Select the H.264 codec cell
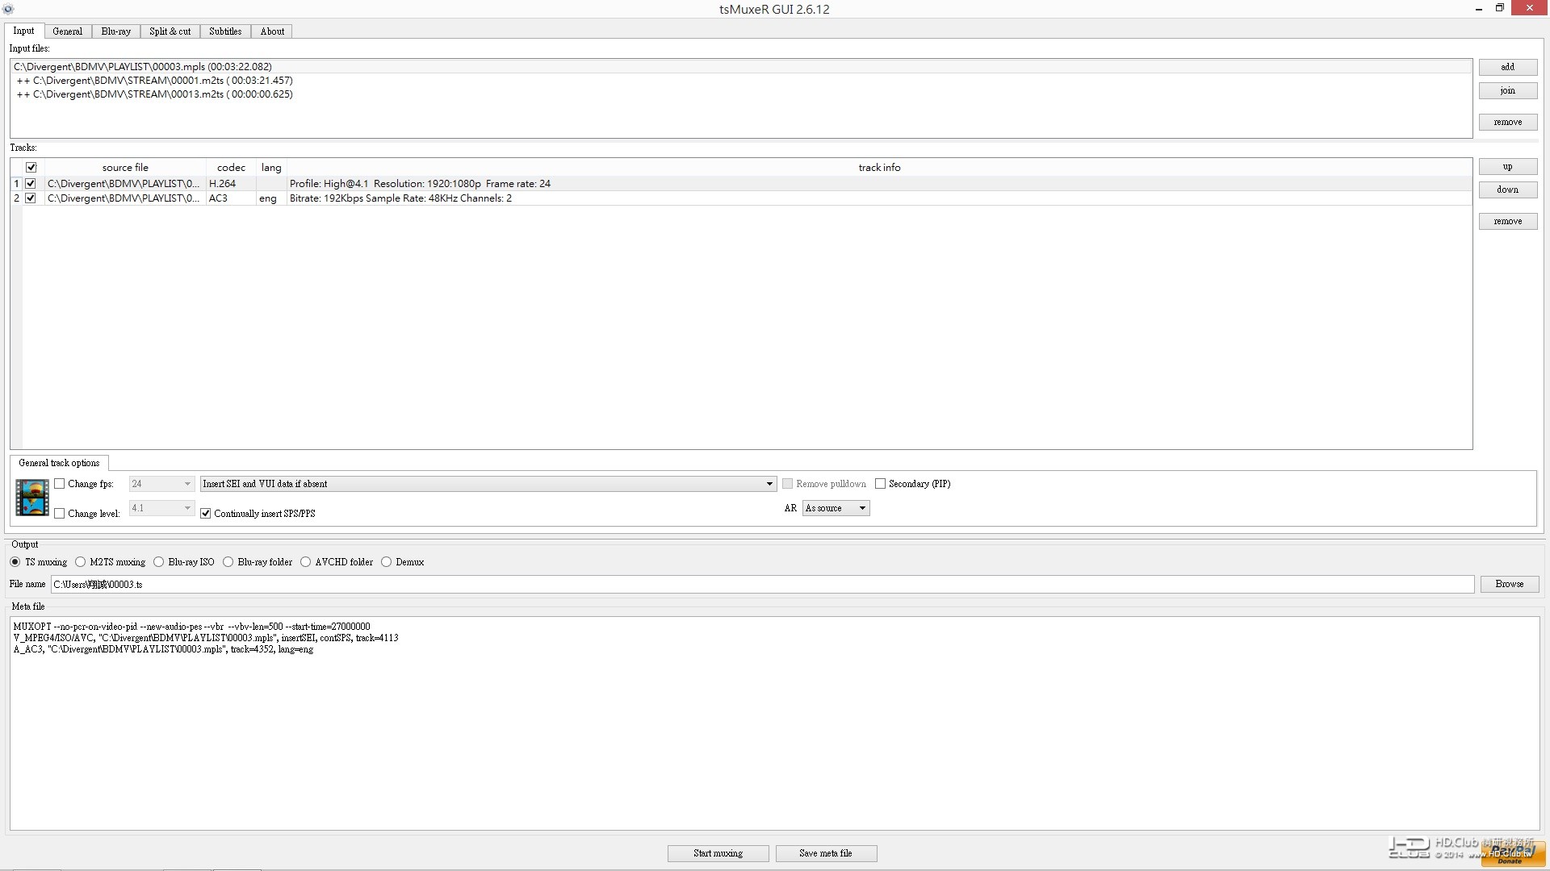Image resolution: width=1550 pixels, height=871 pixels. pyautogui.click(x=231, y=184)
